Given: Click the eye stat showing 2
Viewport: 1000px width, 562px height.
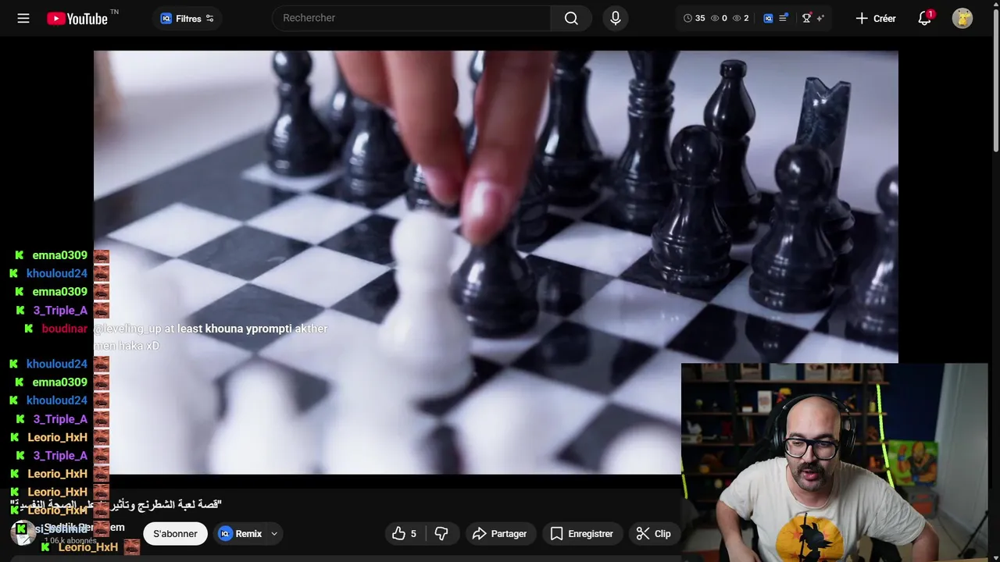Looking at the screenshot, I should pyautogui.click(x=741, y=18).
